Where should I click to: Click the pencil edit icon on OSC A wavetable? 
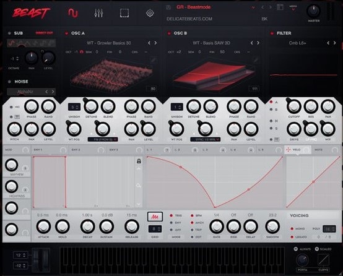(154, 59)
